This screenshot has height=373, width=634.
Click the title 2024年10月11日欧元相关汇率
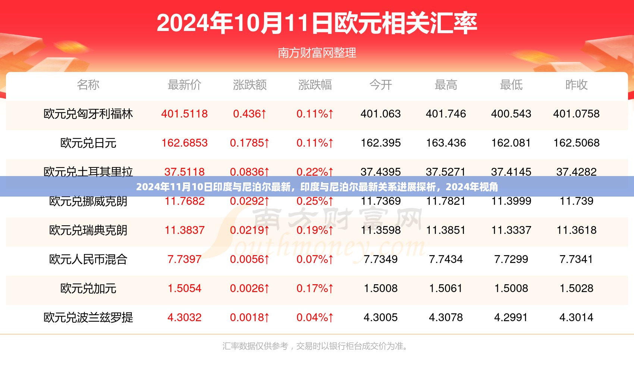317,23
